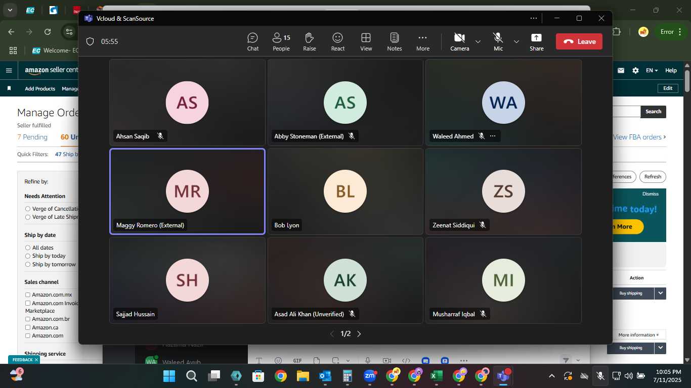Go to previous page of participants
Image resolution: width=691 pixels, height=388 pixels.
coord(332,334)
